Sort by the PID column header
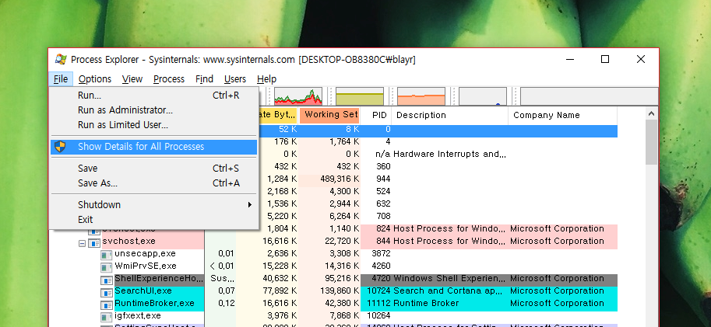711x327 pixels. [376, 115]
